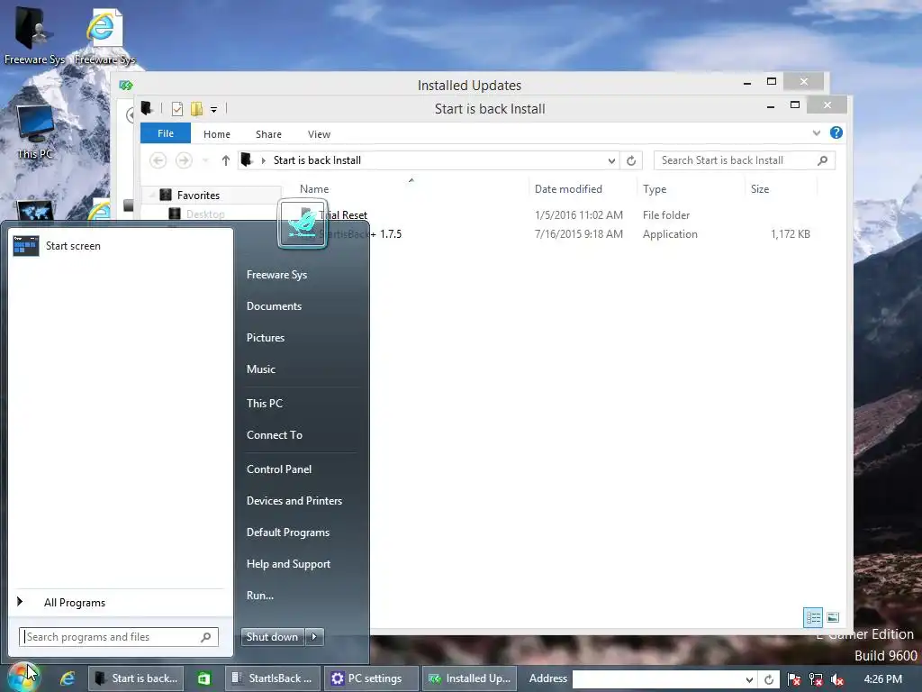Open the Home ribbon tab
This screenshot has width=922, height=692.
tap(217, 134)
